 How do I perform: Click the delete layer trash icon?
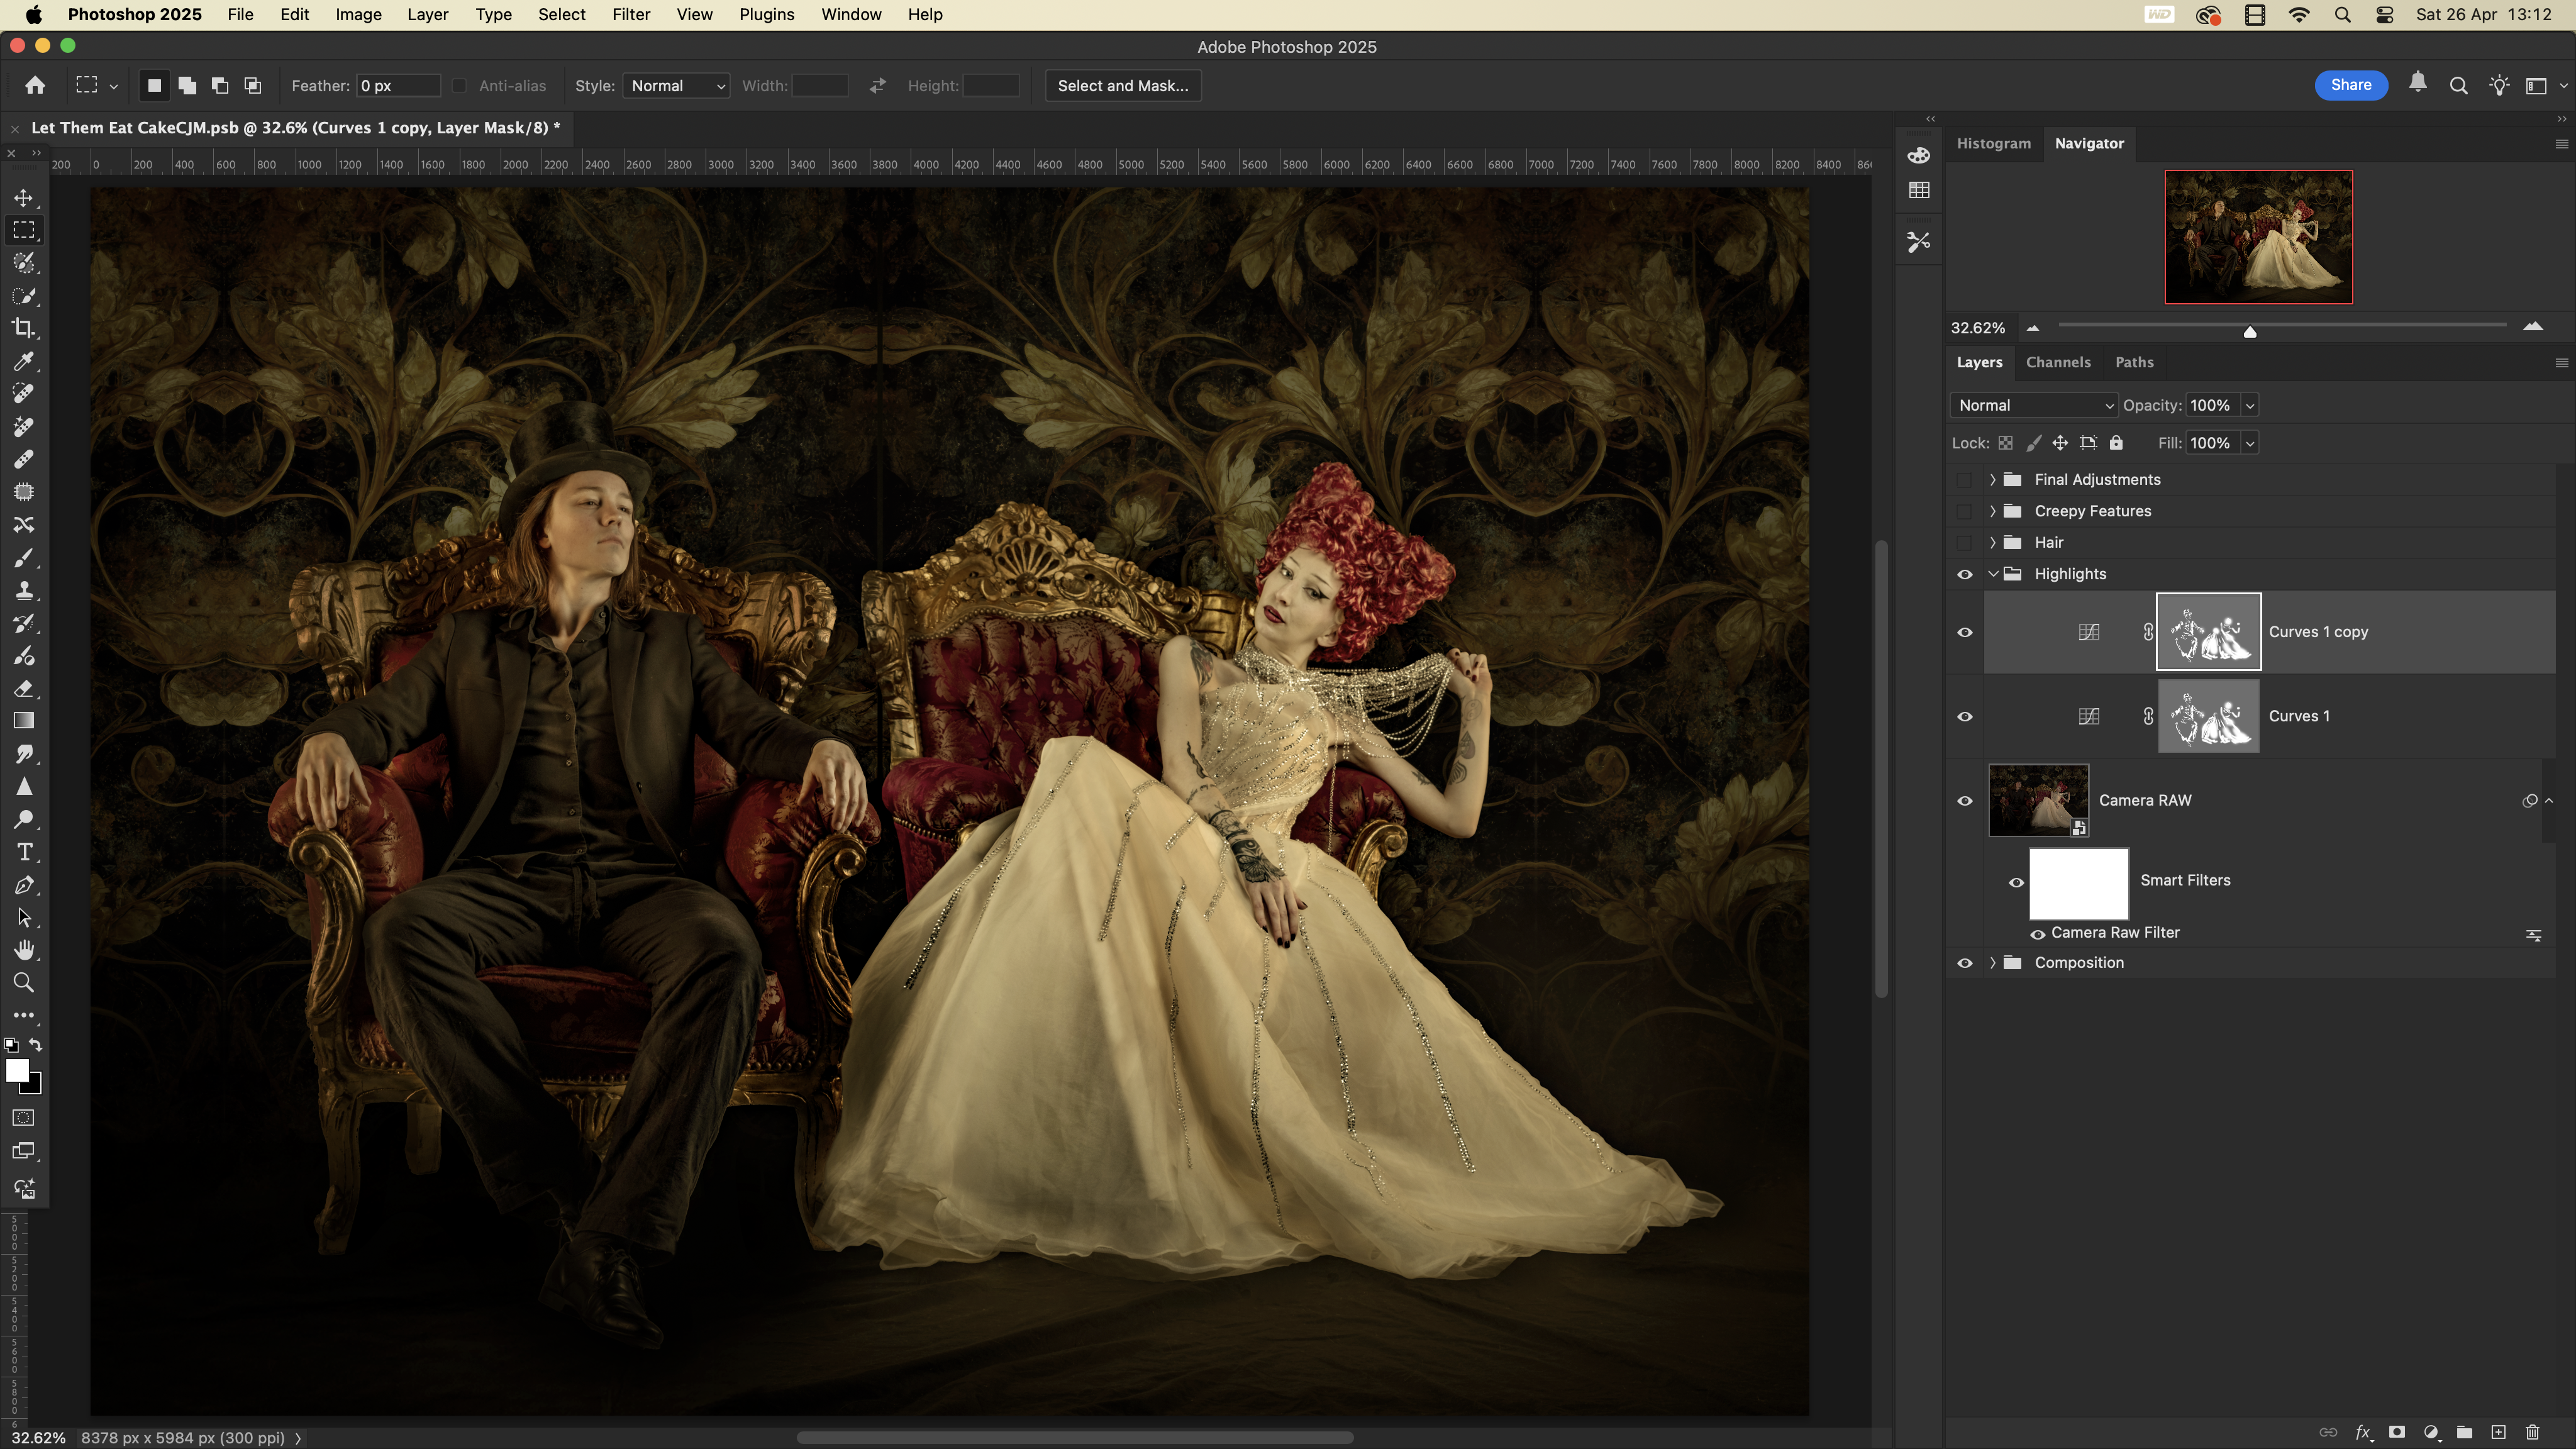(x=2532, y=1432)
